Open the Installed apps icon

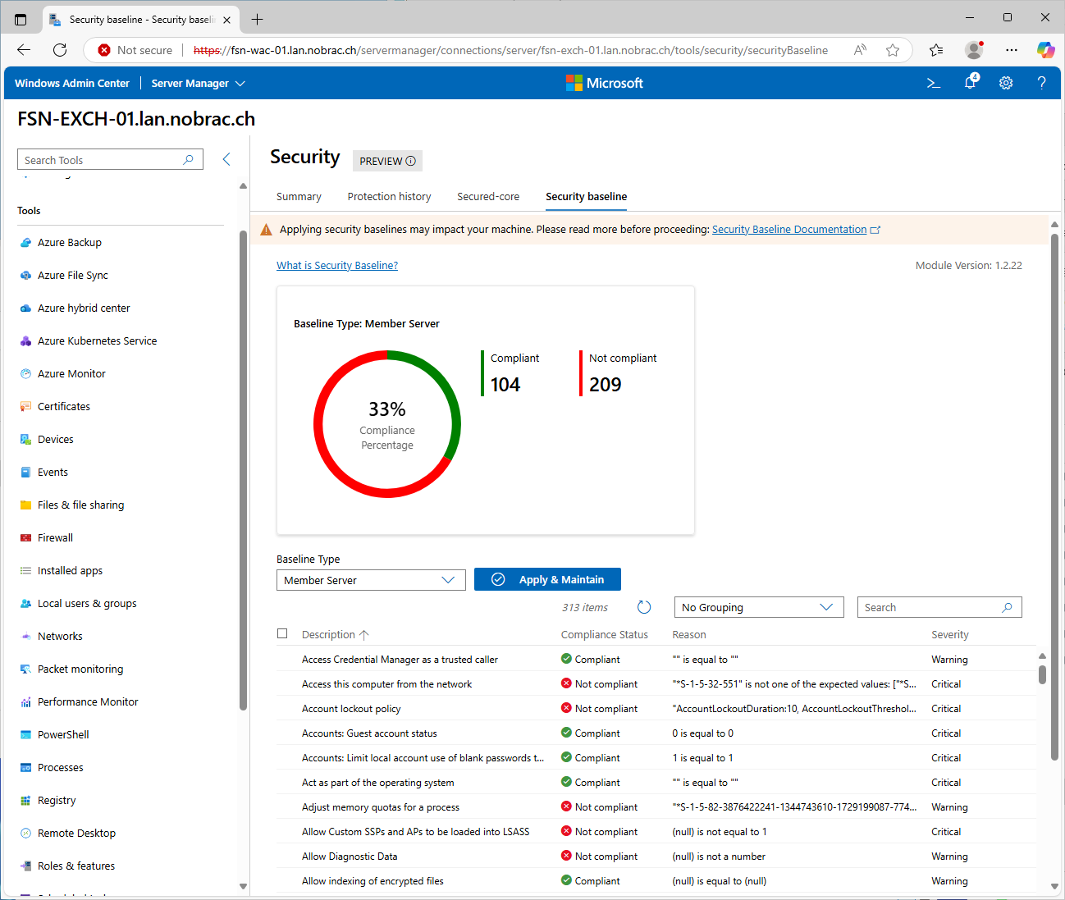point(25,571)
